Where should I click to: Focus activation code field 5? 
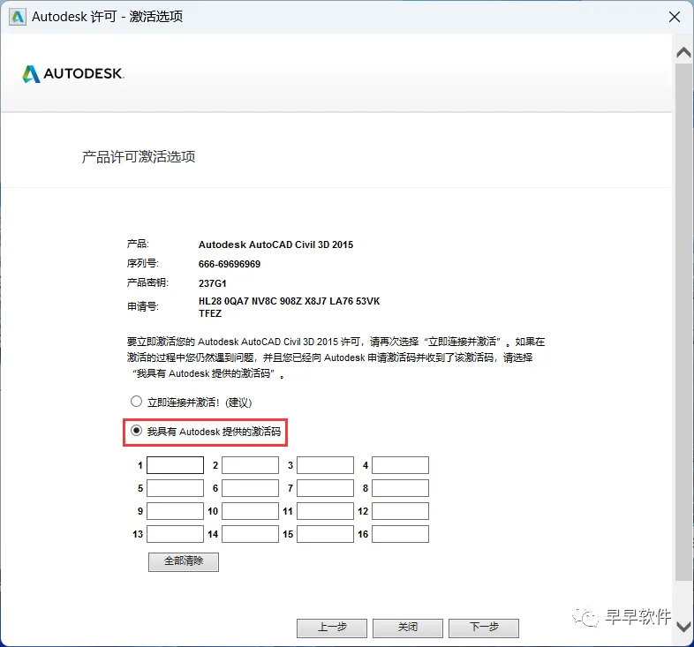tap(176, 488)
